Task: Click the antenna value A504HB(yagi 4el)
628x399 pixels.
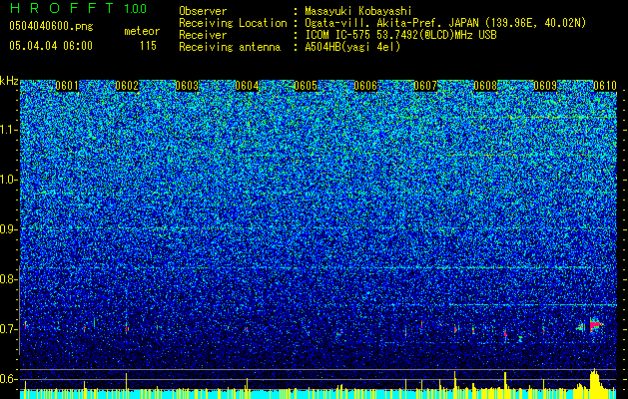Action: point(352,47)
